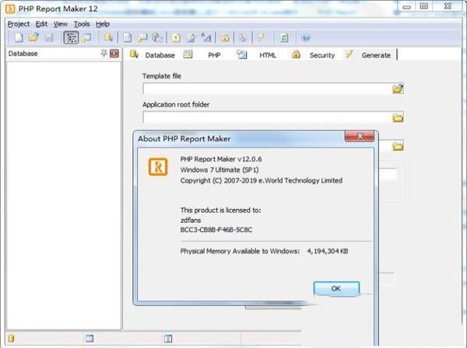Click the field list icon in status bar
This screenshot has width=467, height=348.
pos(168,339)
